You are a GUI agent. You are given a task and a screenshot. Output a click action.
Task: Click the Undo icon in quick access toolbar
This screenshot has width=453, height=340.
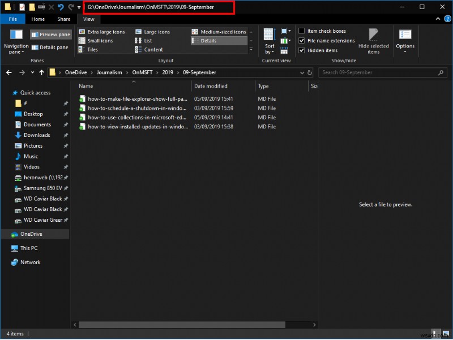click(x=61, y=7)
